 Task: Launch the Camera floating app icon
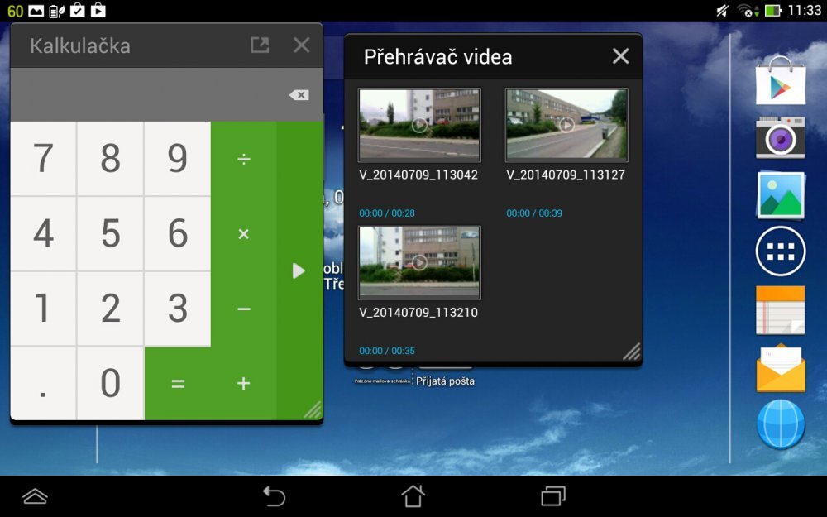[781, 139]
